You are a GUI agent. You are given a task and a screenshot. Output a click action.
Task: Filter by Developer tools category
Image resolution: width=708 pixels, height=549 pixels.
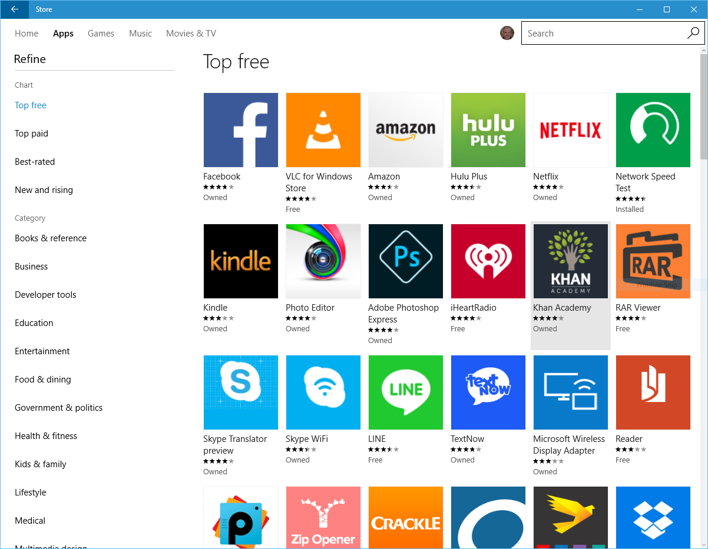45,295
